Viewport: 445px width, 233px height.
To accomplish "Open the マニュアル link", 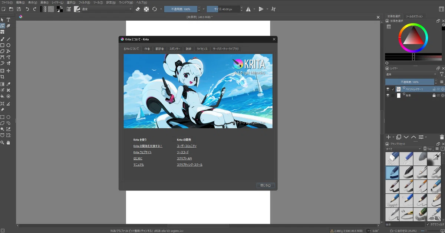I will [139, 165].
